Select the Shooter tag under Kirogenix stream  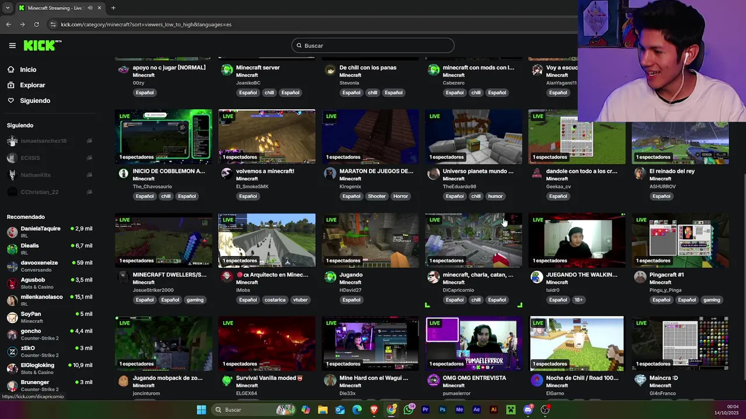(x=376, y=196)
